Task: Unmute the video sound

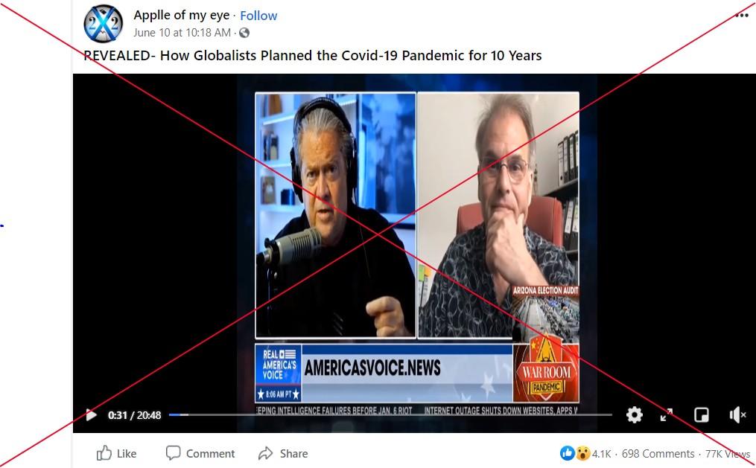Action: point(737,414)
